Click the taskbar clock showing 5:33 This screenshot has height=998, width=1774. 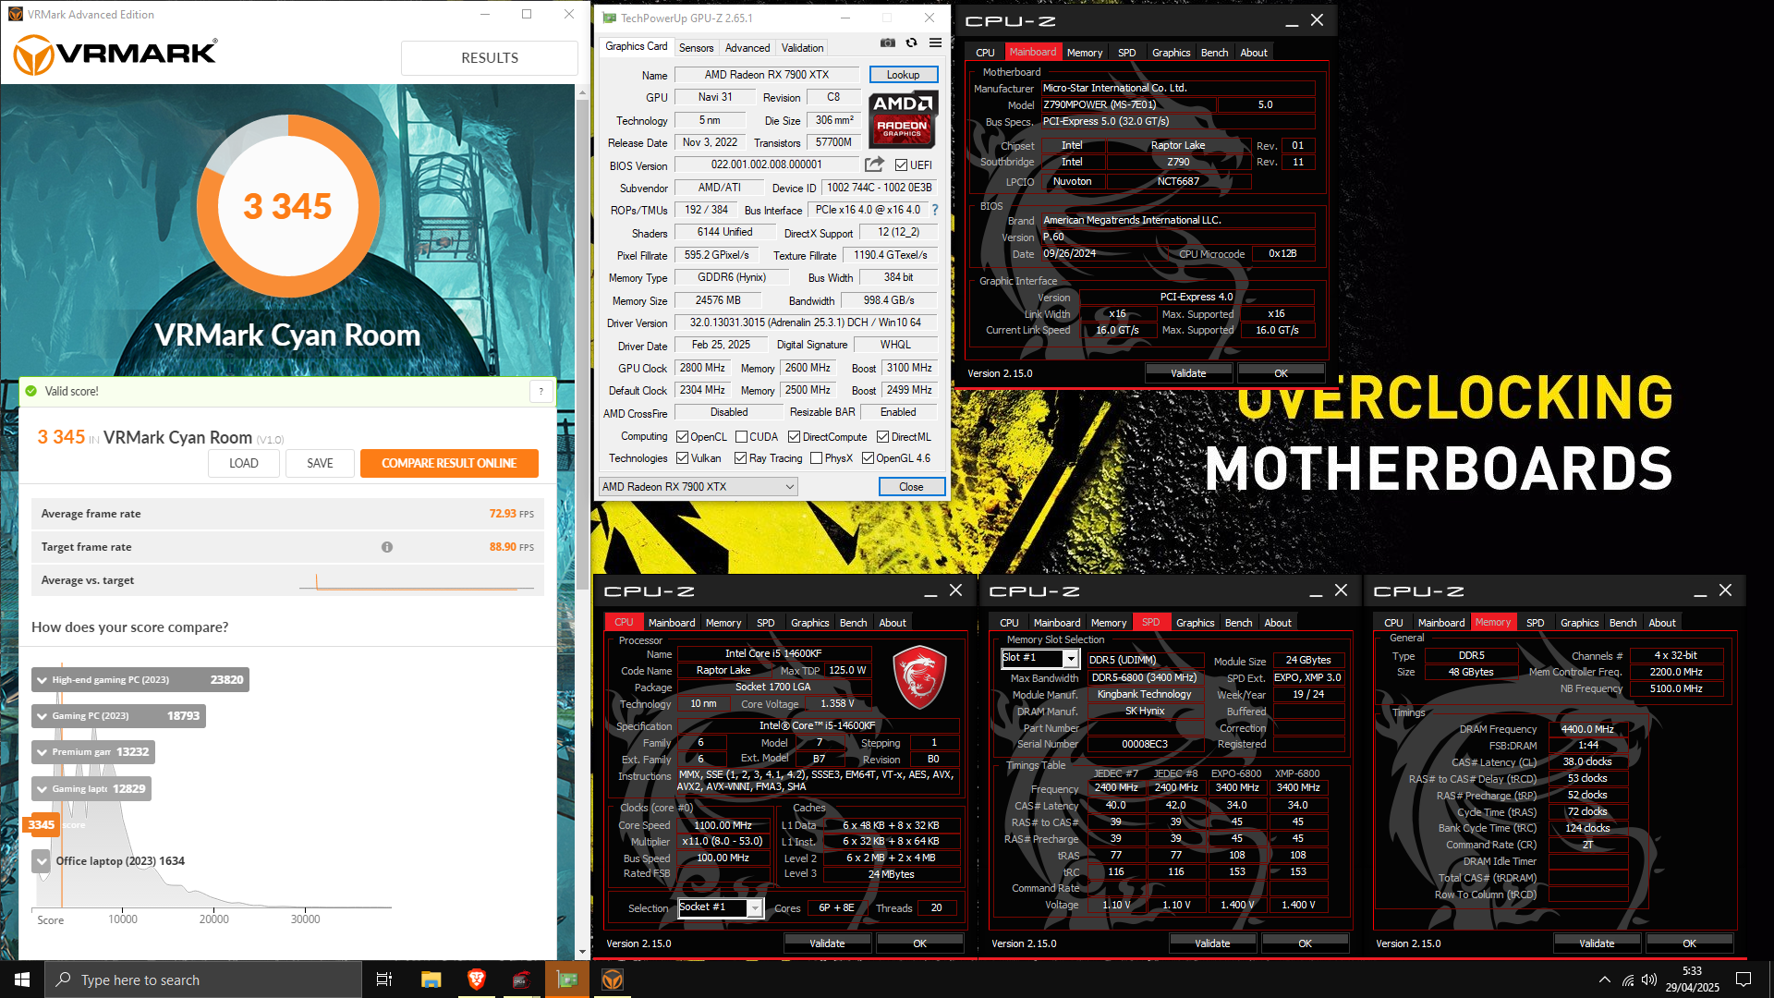click(x=1692, y=980)
